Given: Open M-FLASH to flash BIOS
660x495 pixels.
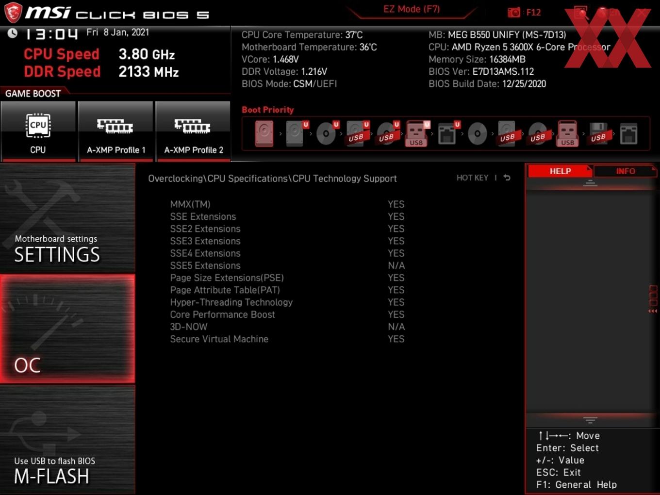Looking at the screenshot, I should (x=67, y=440).
